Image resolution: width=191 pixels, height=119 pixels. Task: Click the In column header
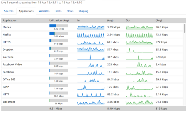(78, 20)
